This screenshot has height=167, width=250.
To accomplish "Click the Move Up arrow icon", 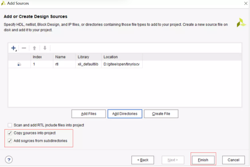I will 34,48.
